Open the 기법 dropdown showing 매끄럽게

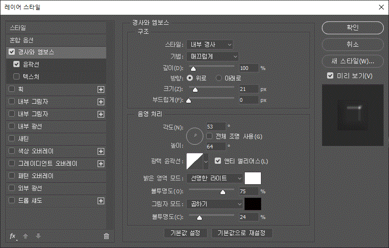click(212, 57)
